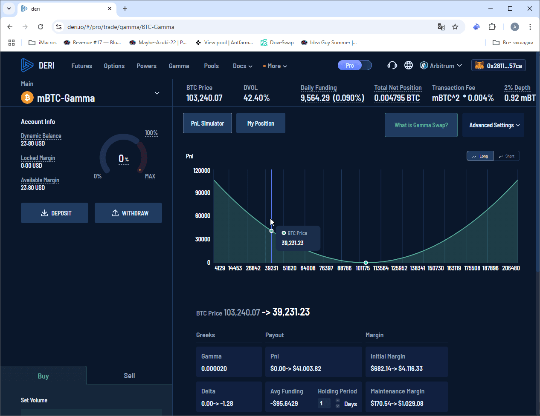Open the browser tab search dropdown

[x=9, y=9]
